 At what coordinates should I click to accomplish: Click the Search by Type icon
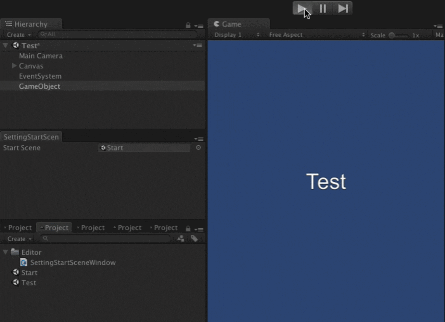181,239
